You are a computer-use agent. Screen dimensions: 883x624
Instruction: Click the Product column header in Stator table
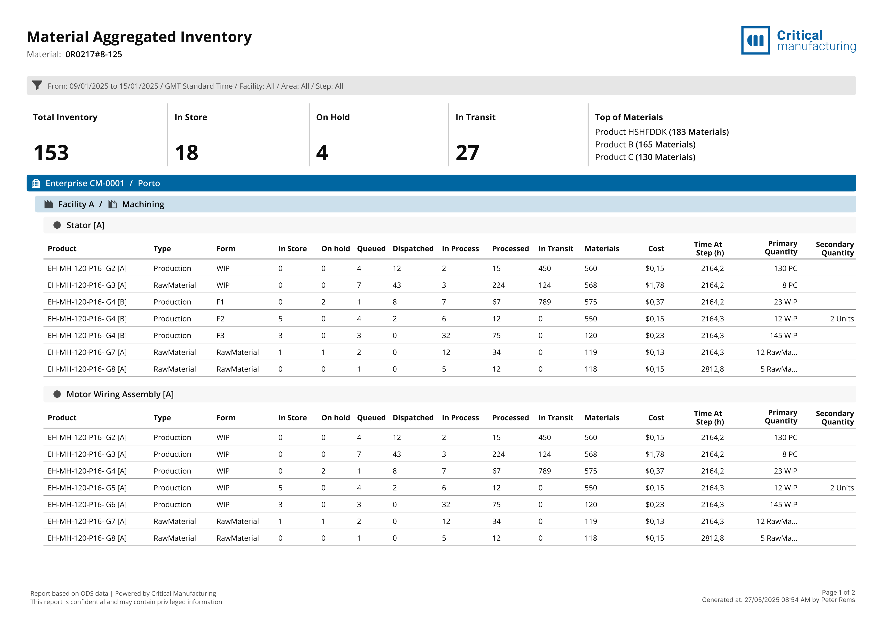coord(62,249)
